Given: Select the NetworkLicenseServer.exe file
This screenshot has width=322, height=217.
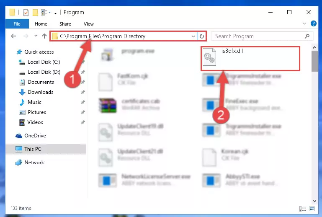Looking at the screenshot, I should [145, 180].
